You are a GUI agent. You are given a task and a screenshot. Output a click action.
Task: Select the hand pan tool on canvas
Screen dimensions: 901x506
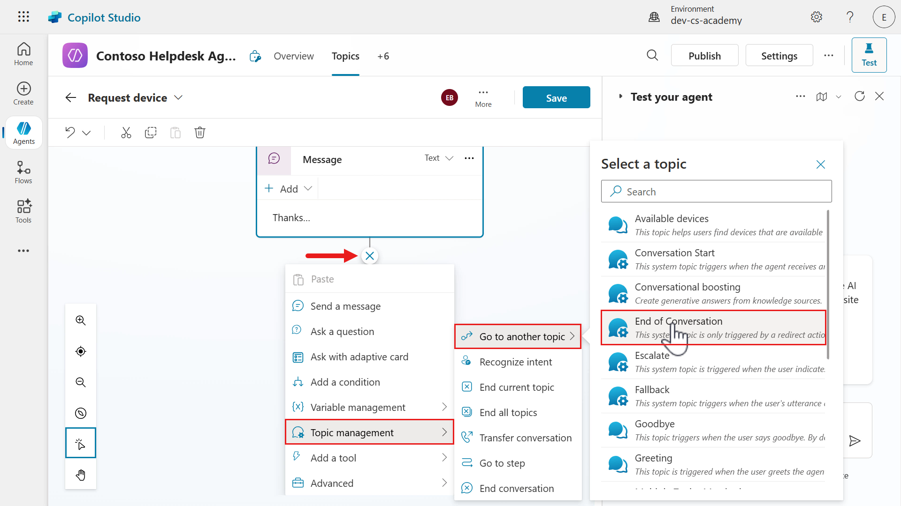pos(81,475)
